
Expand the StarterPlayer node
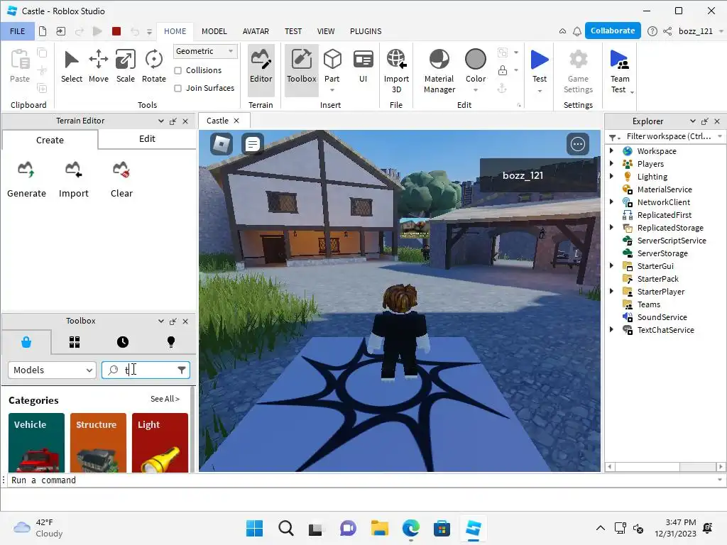tap(611, 291)
